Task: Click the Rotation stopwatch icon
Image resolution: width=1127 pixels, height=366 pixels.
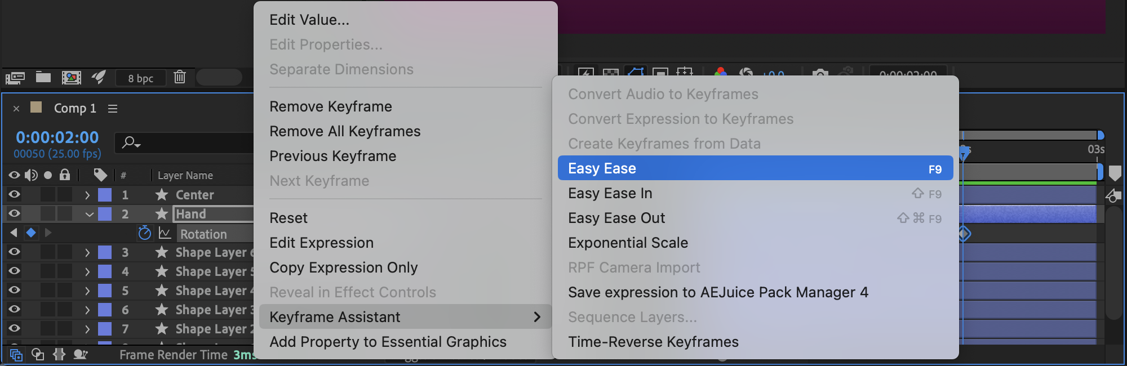Action: (x=145, y=233)
